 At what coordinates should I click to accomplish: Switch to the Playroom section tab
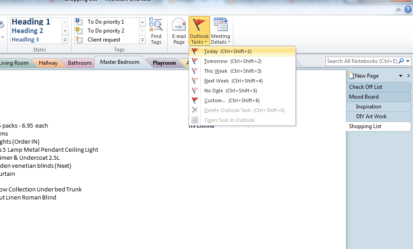[x=164, y=63]
